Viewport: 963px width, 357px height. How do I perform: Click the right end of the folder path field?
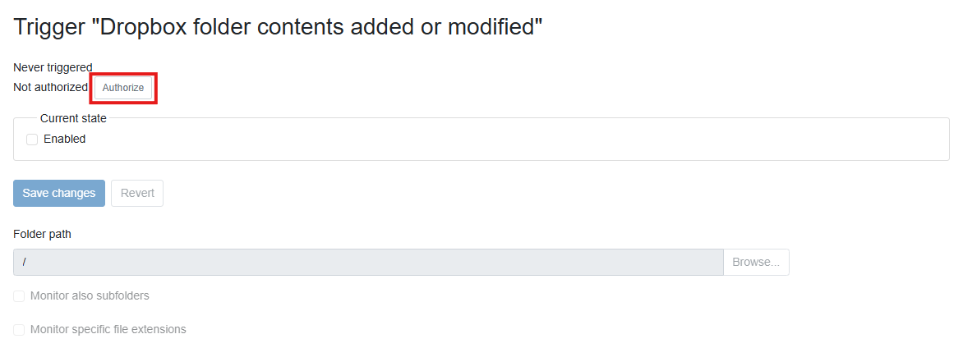(707, 262)
